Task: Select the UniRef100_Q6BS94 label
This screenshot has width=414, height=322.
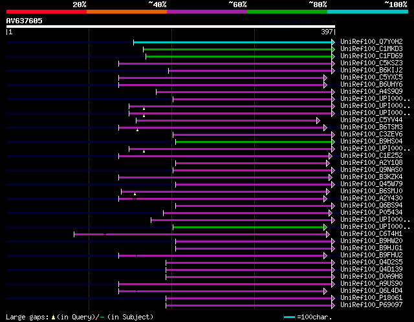Action: (x=371, y=206)
